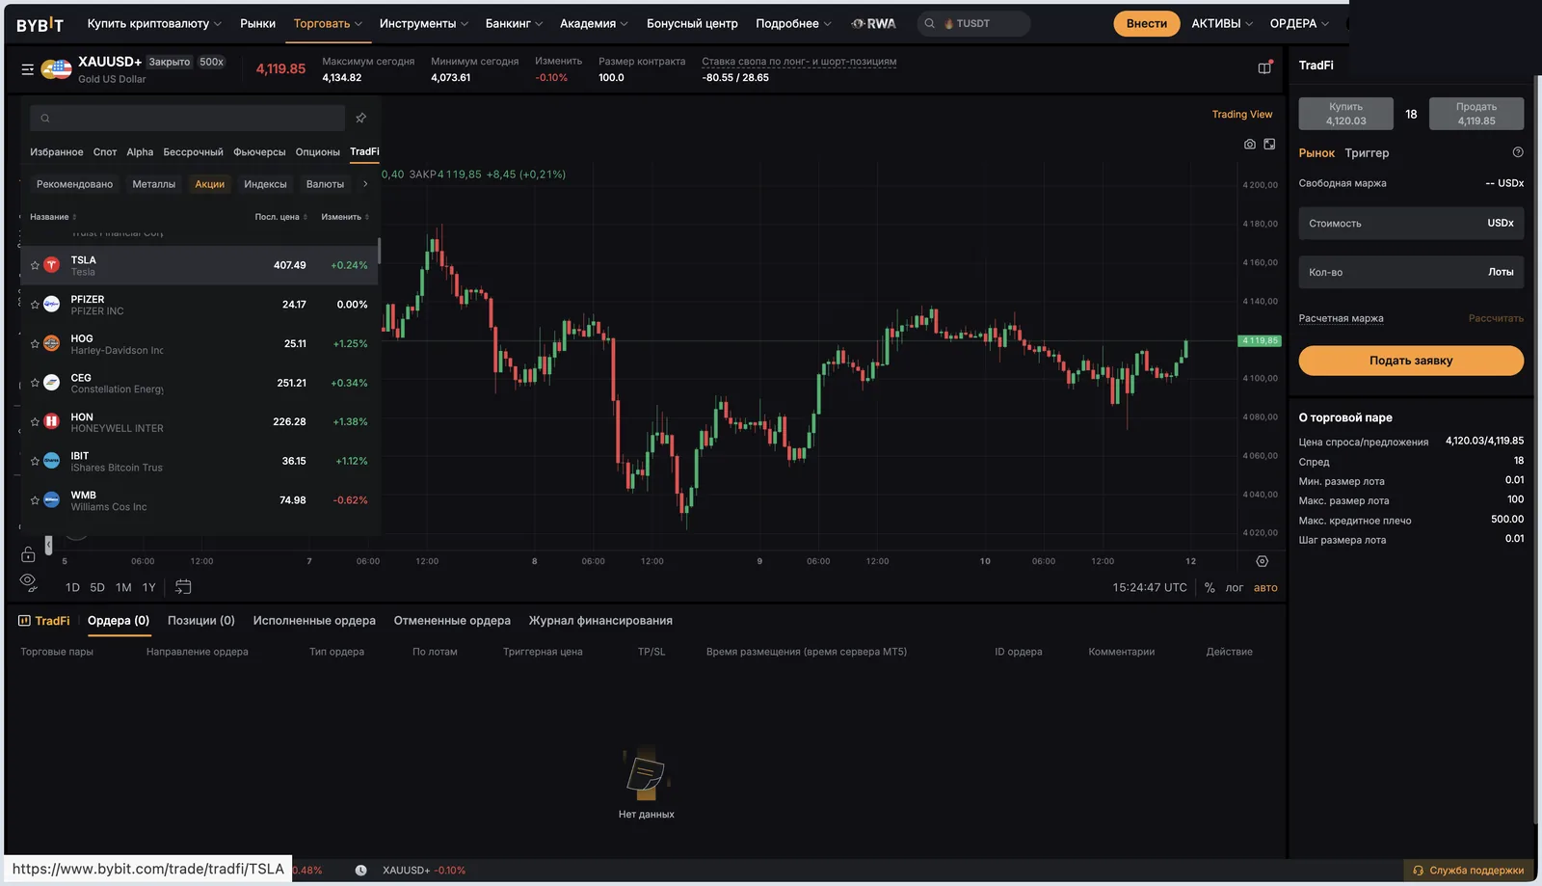Pin the symbol search panel
This screenshot has width=1542, height=886.
pos(361,118)
